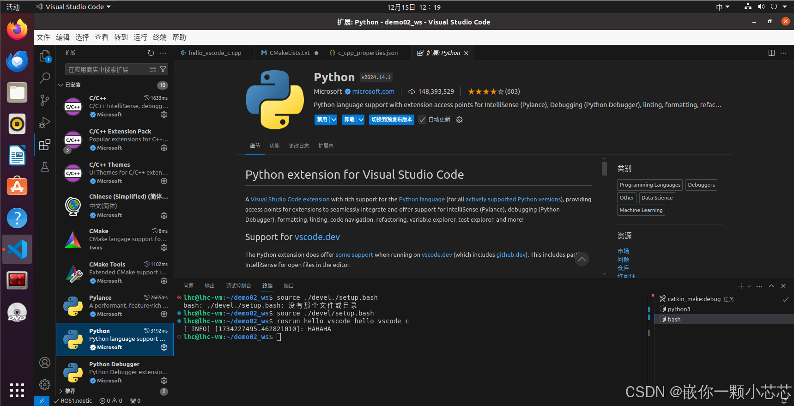Close the terminal panel
The width and height of the screenshot is (794, 406).
tap(783, 286)
